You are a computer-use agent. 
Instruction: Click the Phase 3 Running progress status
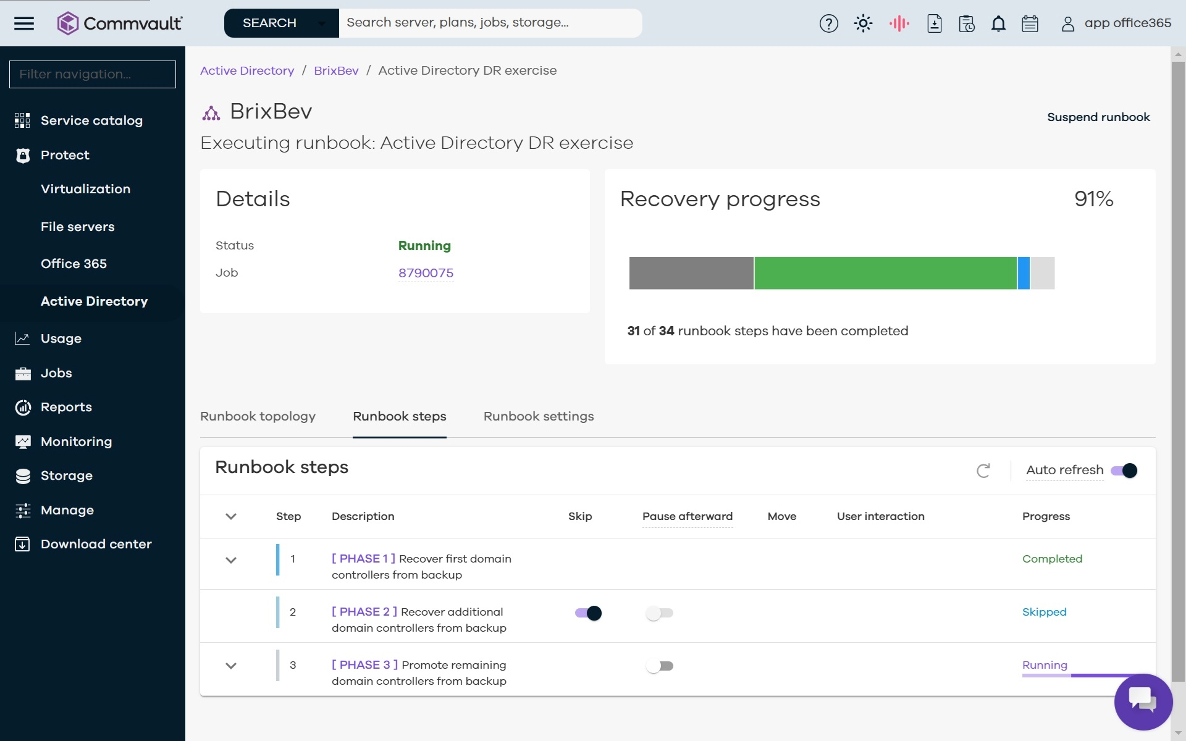coord(1045,665)
